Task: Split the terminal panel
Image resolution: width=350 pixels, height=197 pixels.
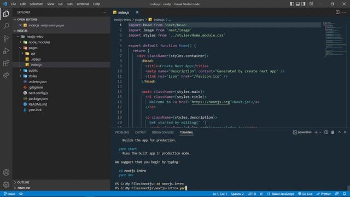Action: (x=326, y=132)
